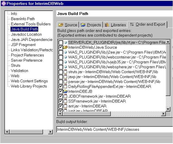Click the properties tree scroll right arrow
173x144 pixels.
(x=50, y=132)
